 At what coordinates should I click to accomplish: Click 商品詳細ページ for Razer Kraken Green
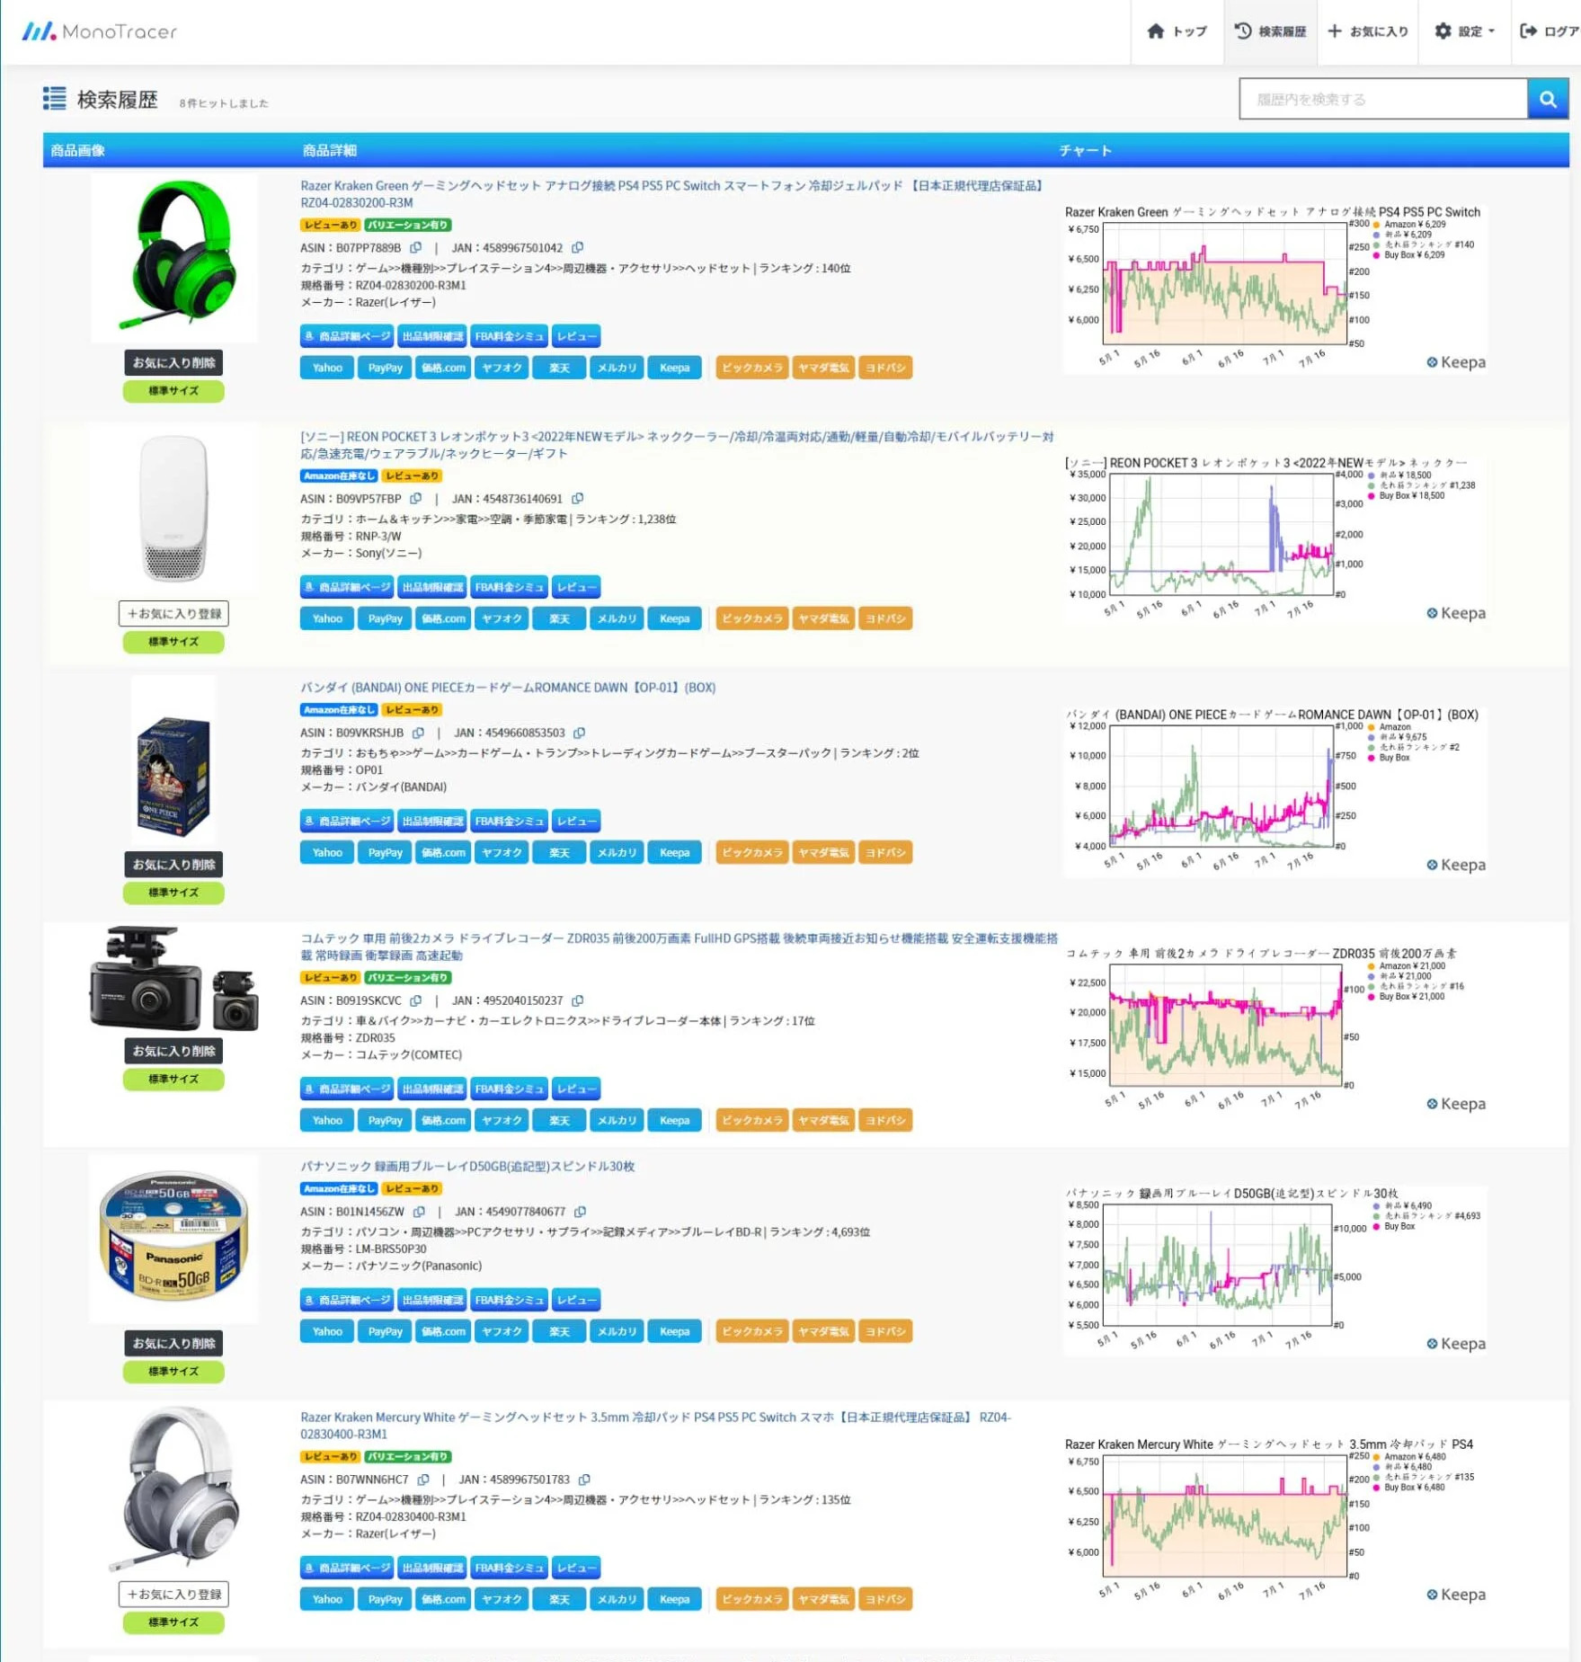[x=347, y=336]
